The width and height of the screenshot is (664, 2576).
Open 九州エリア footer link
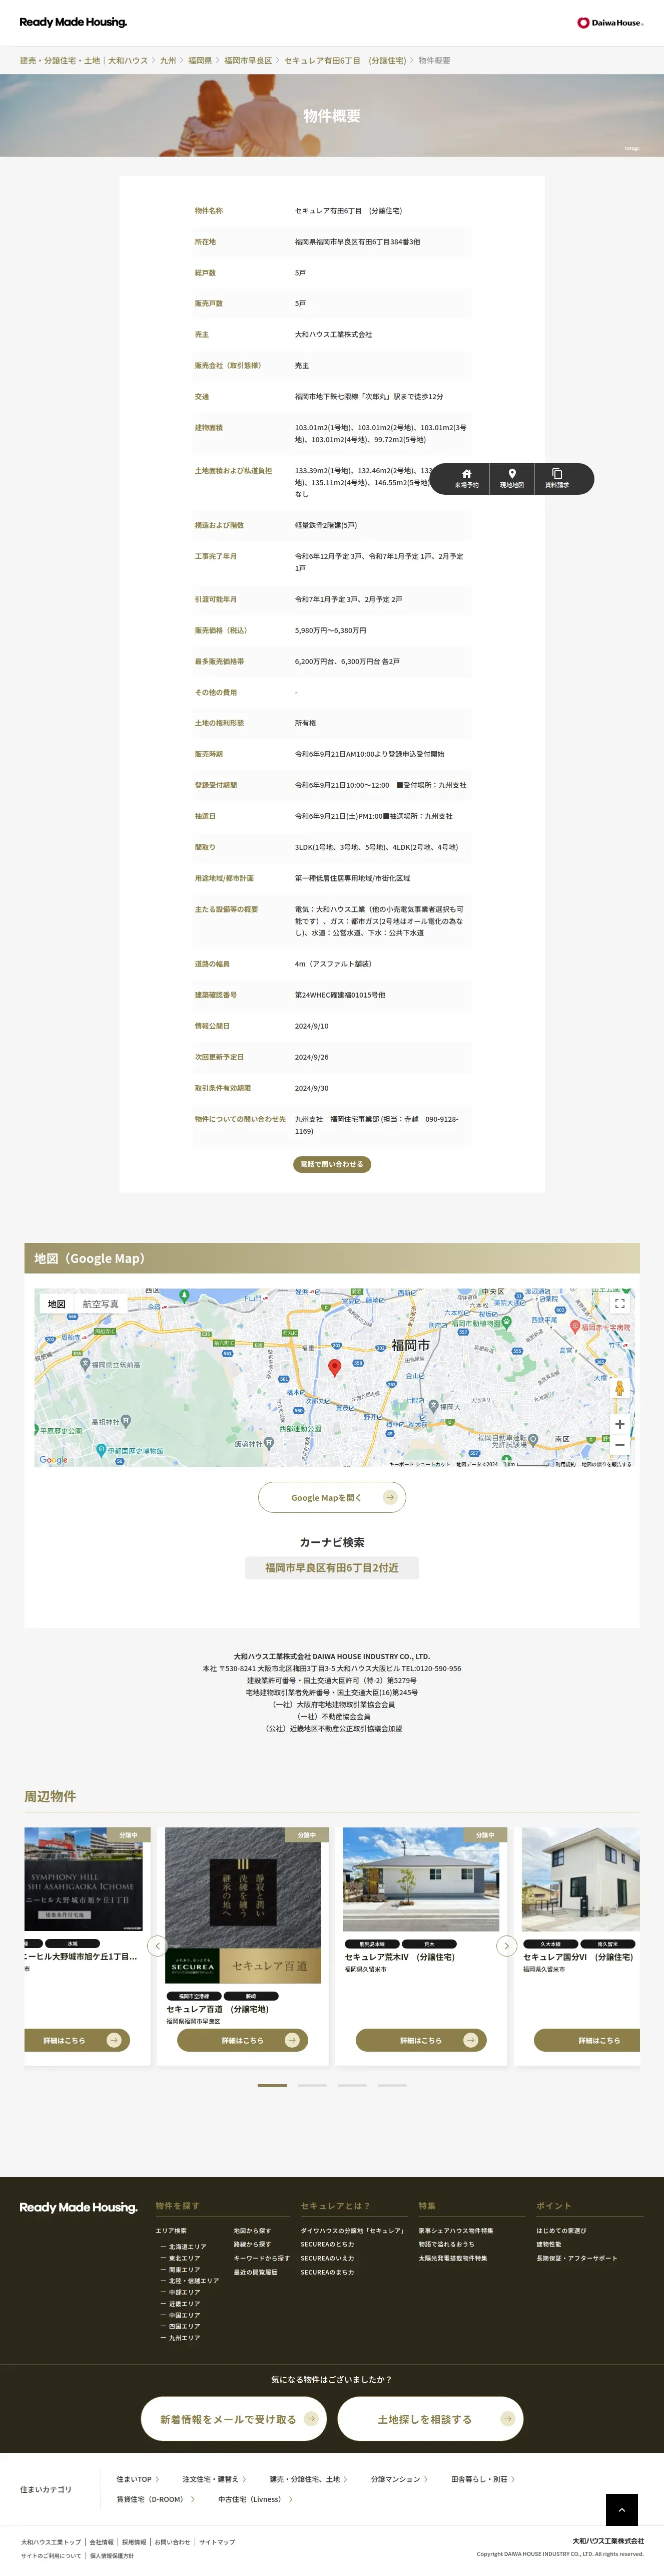click(x=184, y=2338)
